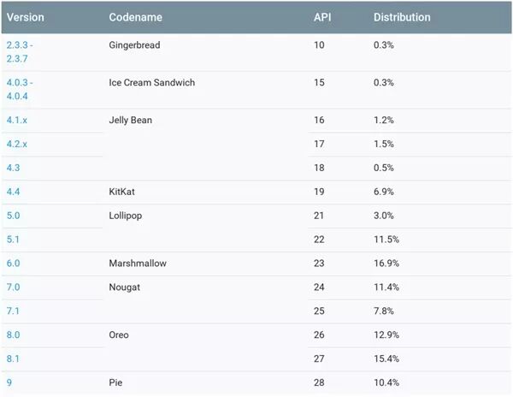This screenshot has height=397, width=513.
Task: Select the 6.0 Marshmallow version link
Action: point(13,264)
